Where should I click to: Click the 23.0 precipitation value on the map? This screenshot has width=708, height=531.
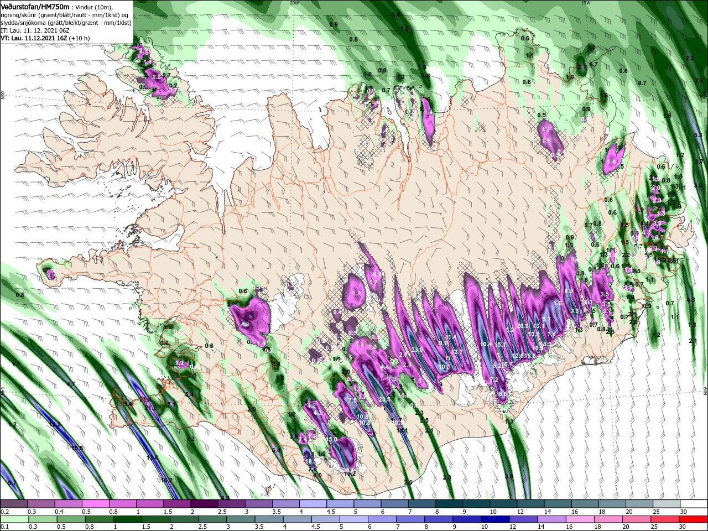pyautogui.click(x=417, y=350)
